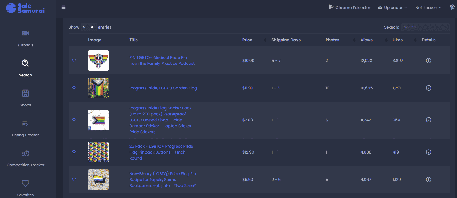Viewport: 457px width, 198px height.
Task: Open the Favorites heart sidebar icon
Action: pyautogui.click(x=26, y=183)
